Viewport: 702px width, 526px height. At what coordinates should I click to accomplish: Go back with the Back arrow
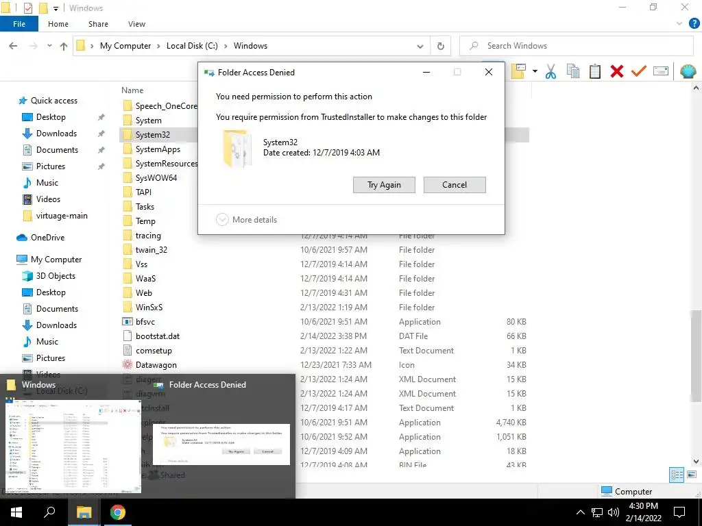click(14, 46)
